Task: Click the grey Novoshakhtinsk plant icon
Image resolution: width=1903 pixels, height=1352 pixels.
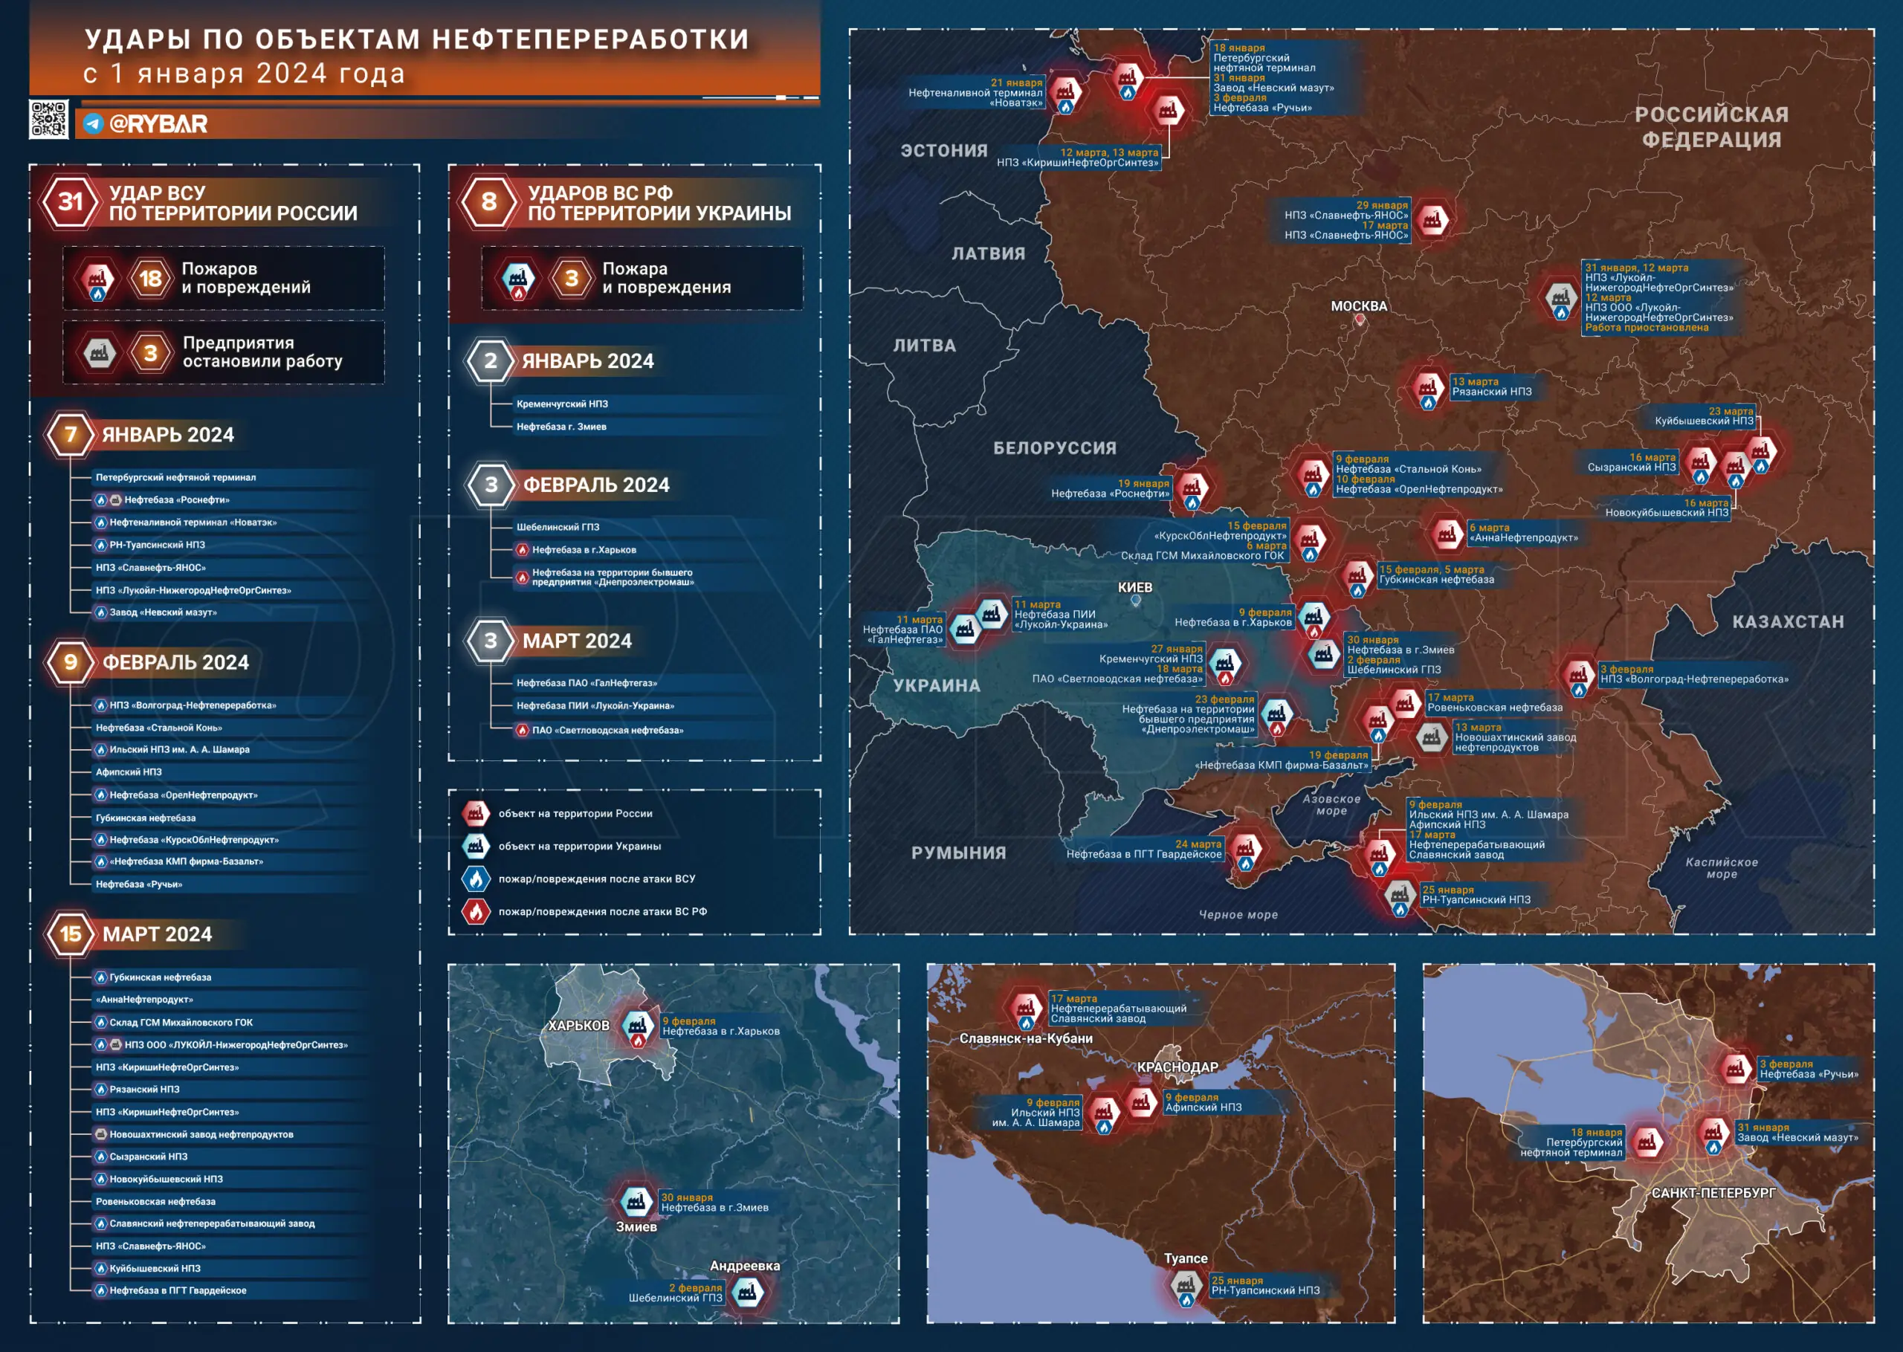Action: pyautogui.click(x=1432, y=737)
